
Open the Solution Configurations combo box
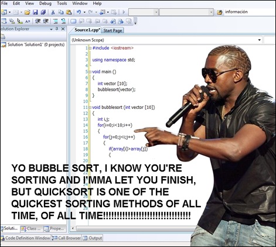(x=143, y=12)
